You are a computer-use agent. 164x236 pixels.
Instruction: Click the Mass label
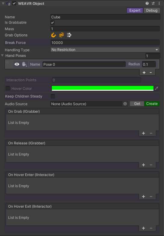point(9,29)
